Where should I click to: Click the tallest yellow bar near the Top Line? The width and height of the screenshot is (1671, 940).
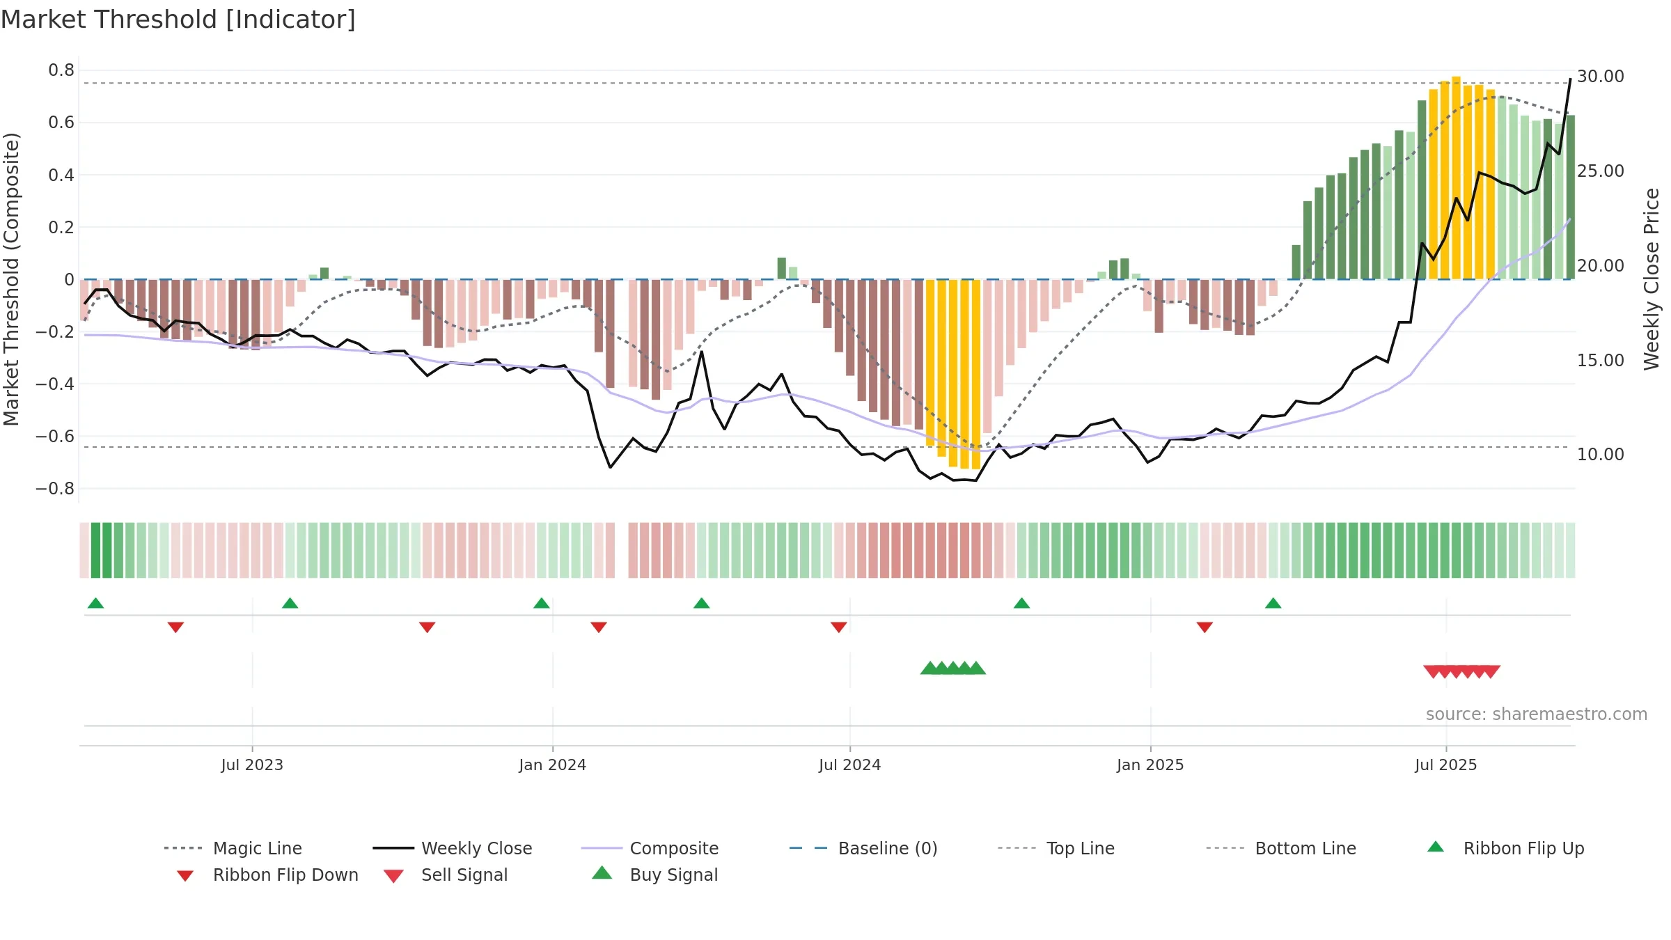pyautogui.click(x=1456, y=178)
